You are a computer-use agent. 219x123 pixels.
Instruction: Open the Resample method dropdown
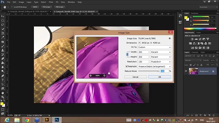(154, 67)
